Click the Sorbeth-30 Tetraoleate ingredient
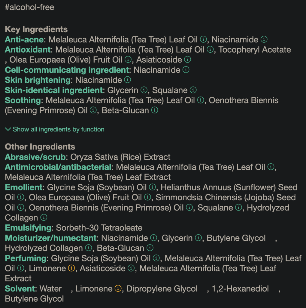 pos(99,228)
